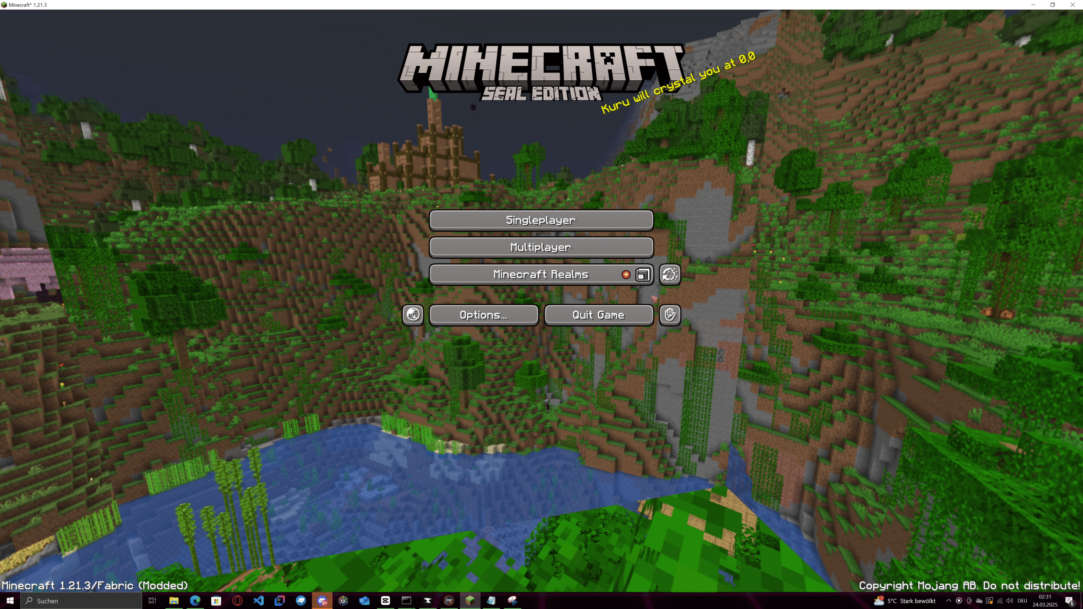Open Task View from the taskbar
Image resolution: width=1083 pixels, height=609 pixels.
pos(152,601)
